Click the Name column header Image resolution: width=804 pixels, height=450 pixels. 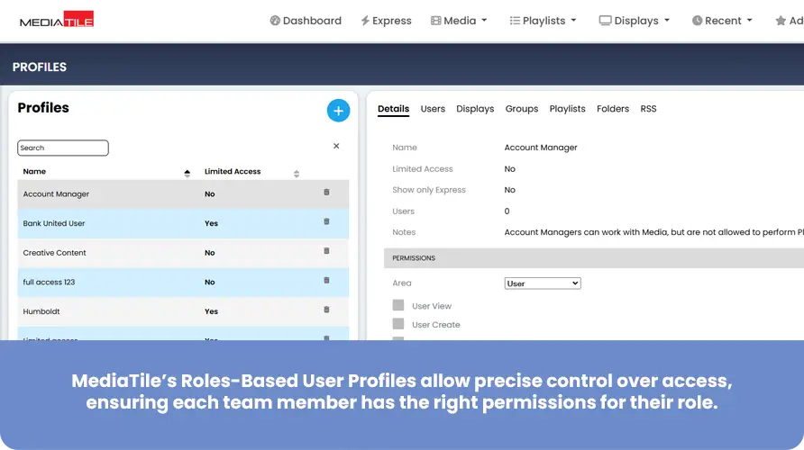pos(34,172)
